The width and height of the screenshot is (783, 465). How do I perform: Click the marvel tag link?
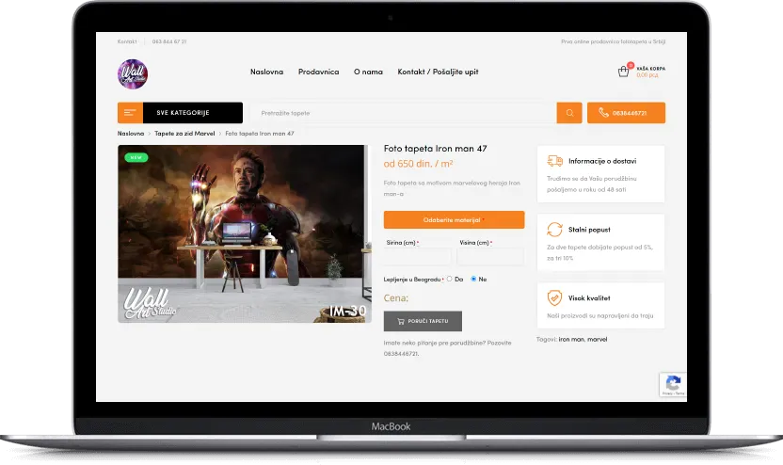tap(598, 339)
